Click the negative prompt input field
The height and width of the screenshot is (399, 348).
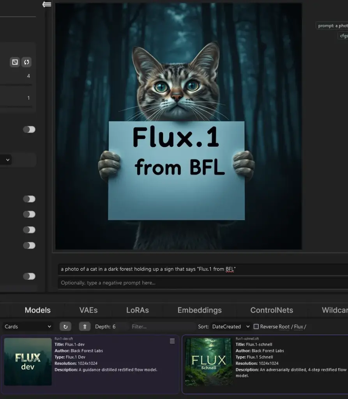[203, 283]
